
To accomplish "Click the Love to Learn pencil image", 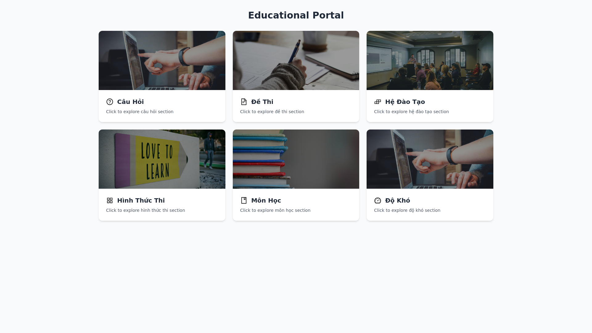I will point(162,159).
